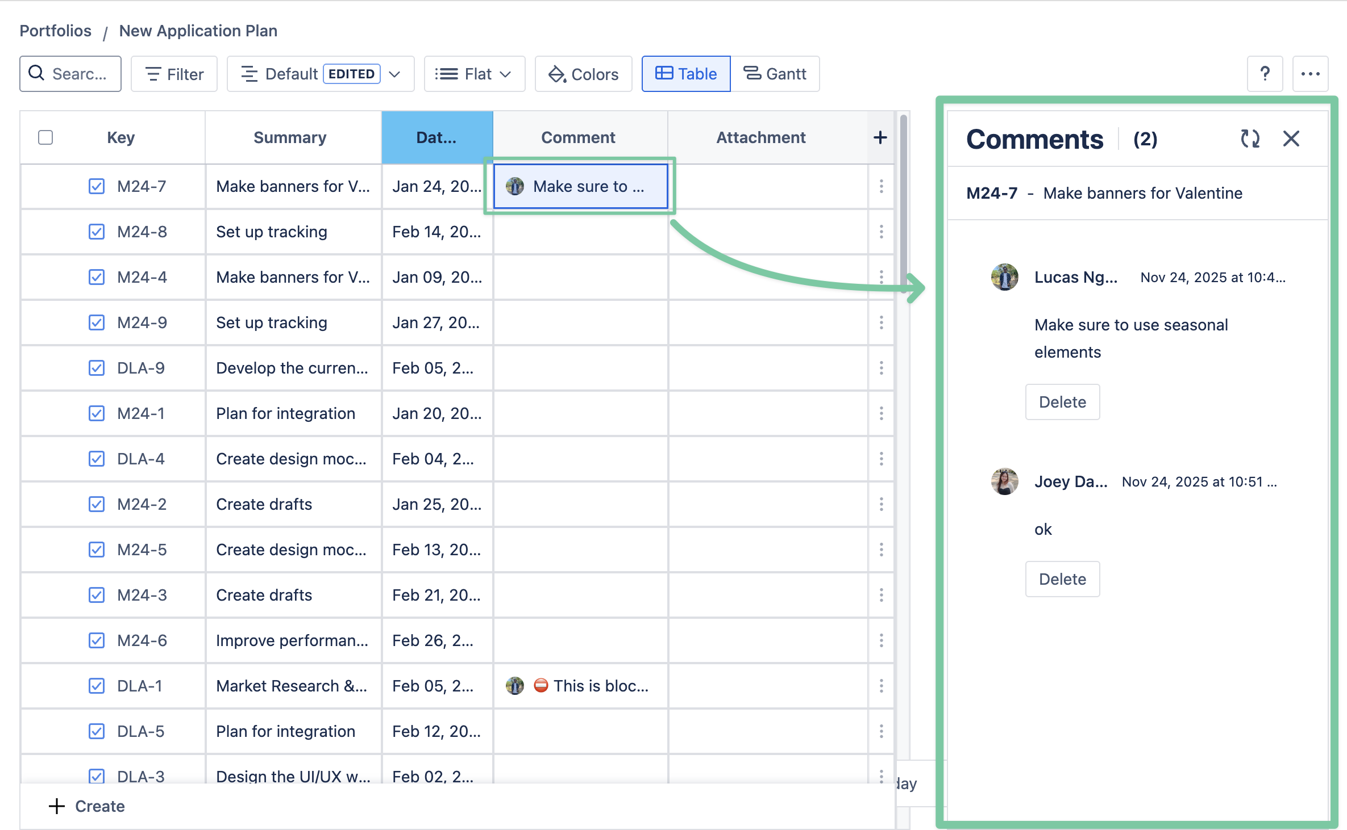Toggle the DLA-9 row checkbox
The image size is (1347, 830).
[97, 368]
